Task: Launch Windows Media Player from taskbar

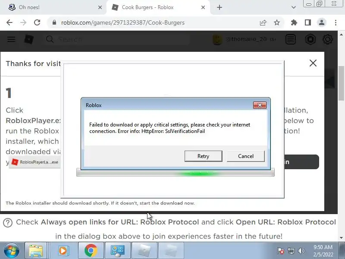Action: pyautogui.click(x=63, y=250)
